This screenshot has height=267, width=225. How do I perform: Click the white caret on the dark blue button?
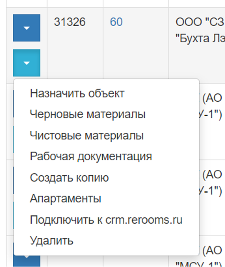click(27, 28)
